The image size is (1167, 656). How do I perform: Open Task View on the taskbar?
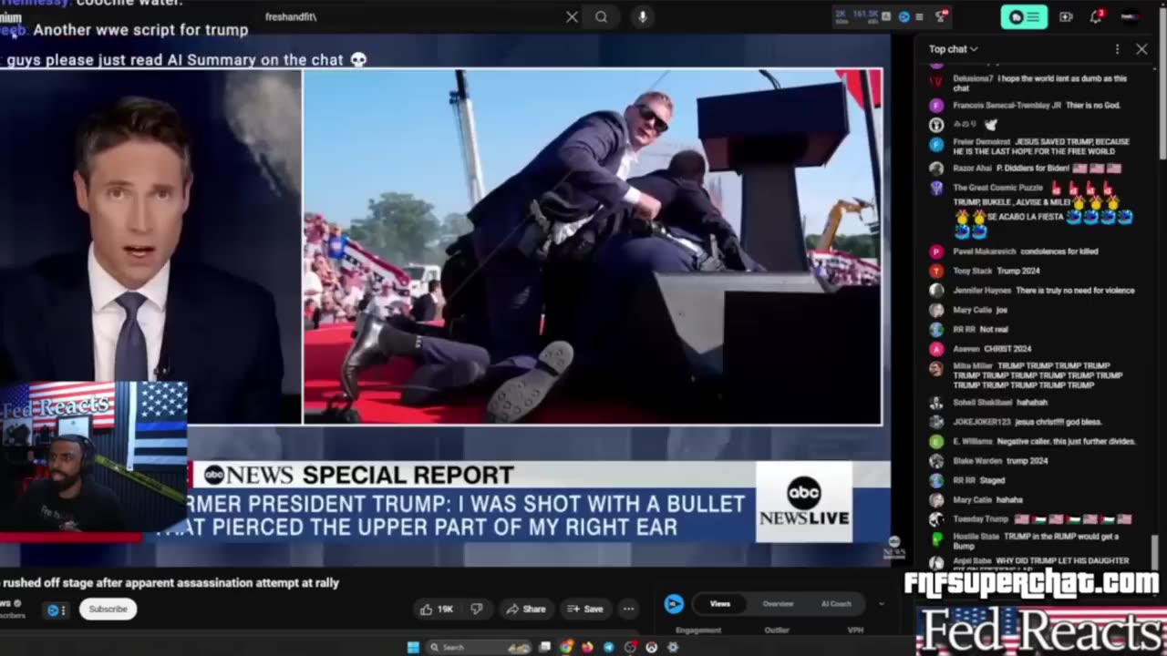[545, 647]
